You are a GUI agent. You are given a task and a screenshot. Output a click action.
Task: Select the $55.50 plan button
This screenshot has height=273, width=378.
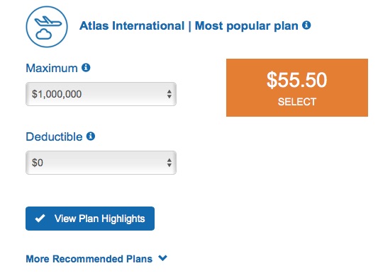click(297, 88)
